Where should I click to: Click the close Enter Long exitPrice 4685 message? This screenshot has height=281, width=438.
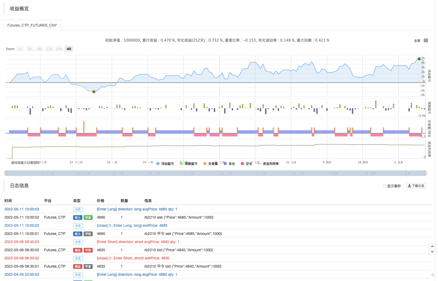point(132,225)
